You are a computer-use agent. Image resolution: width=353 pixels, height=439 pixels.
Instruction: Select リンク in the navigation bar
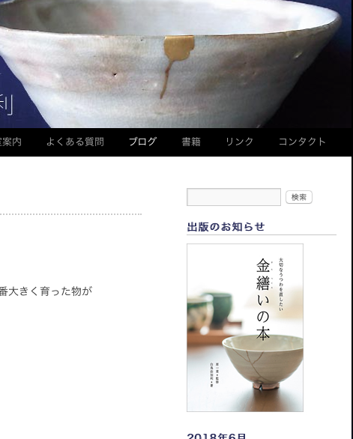pyautogui.click(x=240, y=142)
